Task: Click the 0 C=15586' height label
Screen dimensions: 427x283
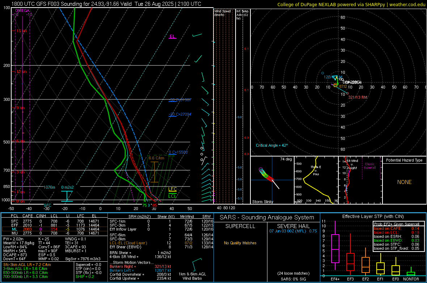Action: 178,153
